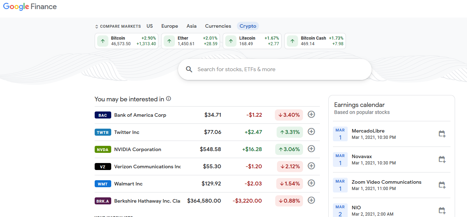Expand the Compare Markets selector
The height and width of the screenshot is (217, 467).
[118, 26]
